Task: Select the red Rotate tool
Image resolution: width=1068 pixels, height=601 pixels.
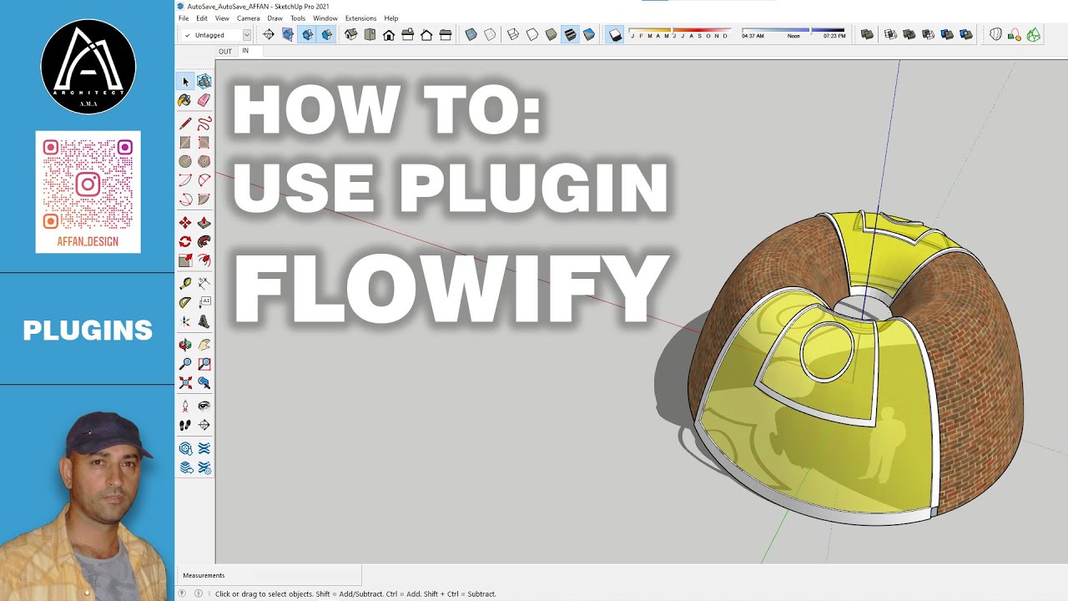Action: (x=185, y=242)
